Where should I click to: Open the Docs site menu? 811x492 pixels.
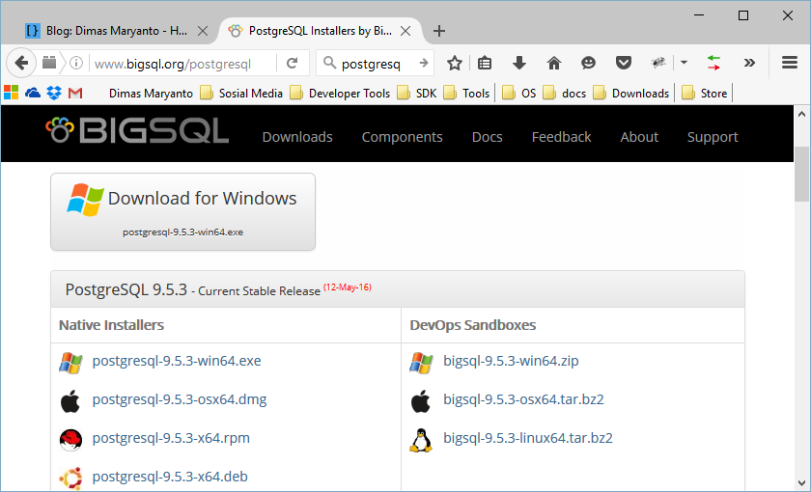[488, 137]
